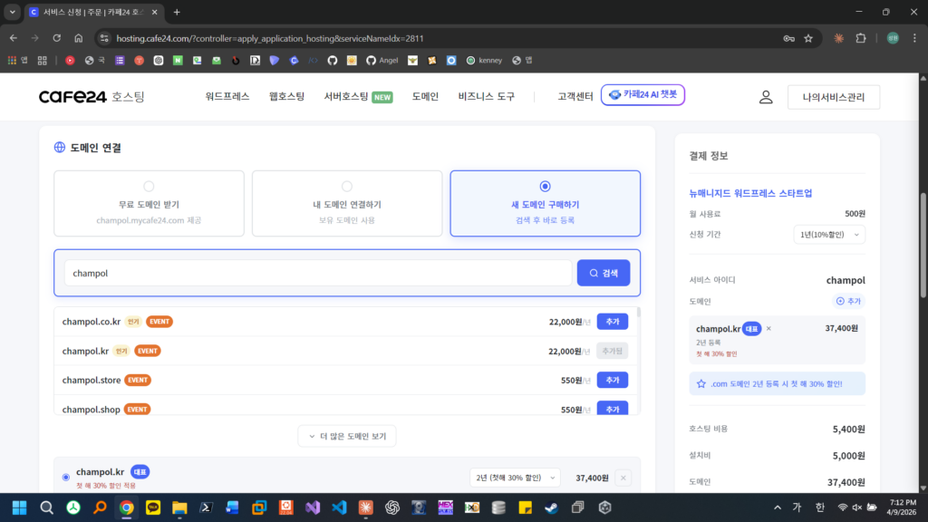The height and width of the screenshot is (522, 928).
Task: Remove the selected champol.kr row
Action: pos(623,478)
